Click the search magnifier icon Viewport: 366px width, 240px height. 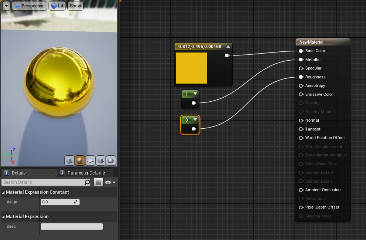pyautogui.click(x=87, y=182)
